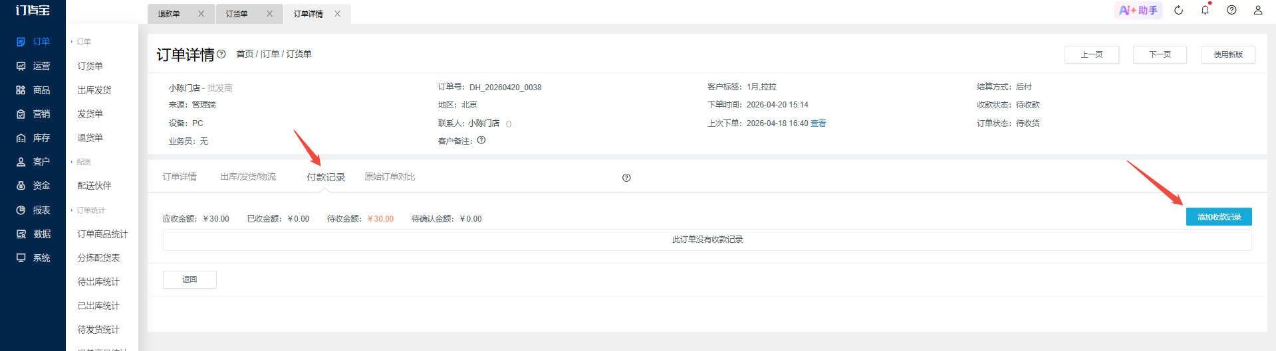
Task: Open 待发货统计 in the submenu
Action: 98,330
